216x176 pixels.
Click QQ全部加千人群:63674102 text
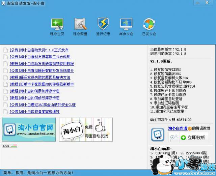(x=171, y=120)
